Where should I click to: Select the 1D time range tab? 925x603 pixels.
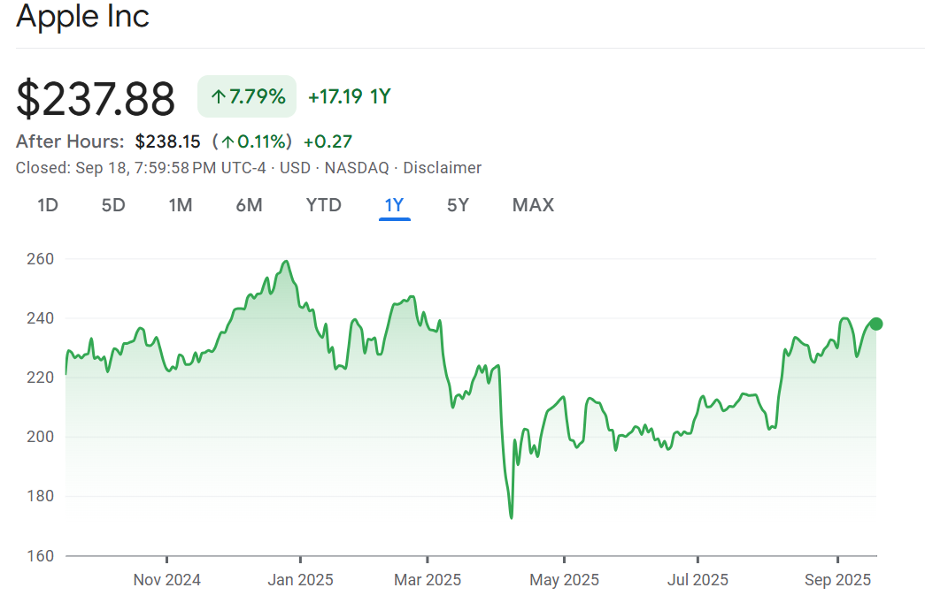click(48, 205)
